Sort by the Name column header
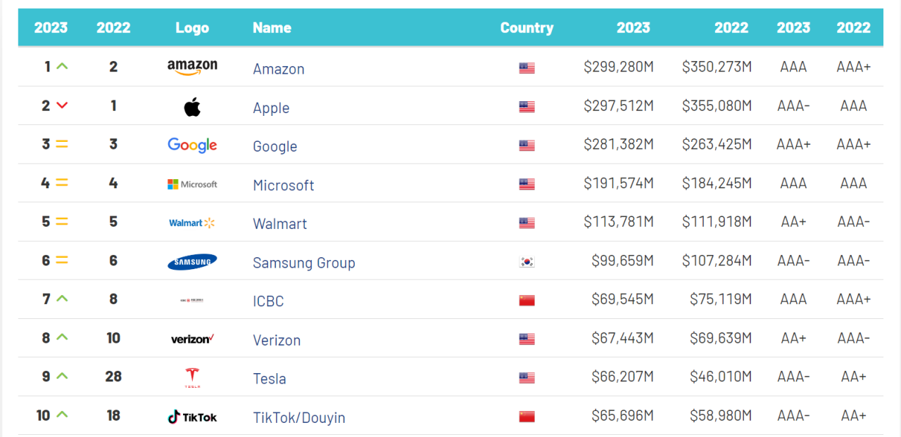 click(272, 28)
